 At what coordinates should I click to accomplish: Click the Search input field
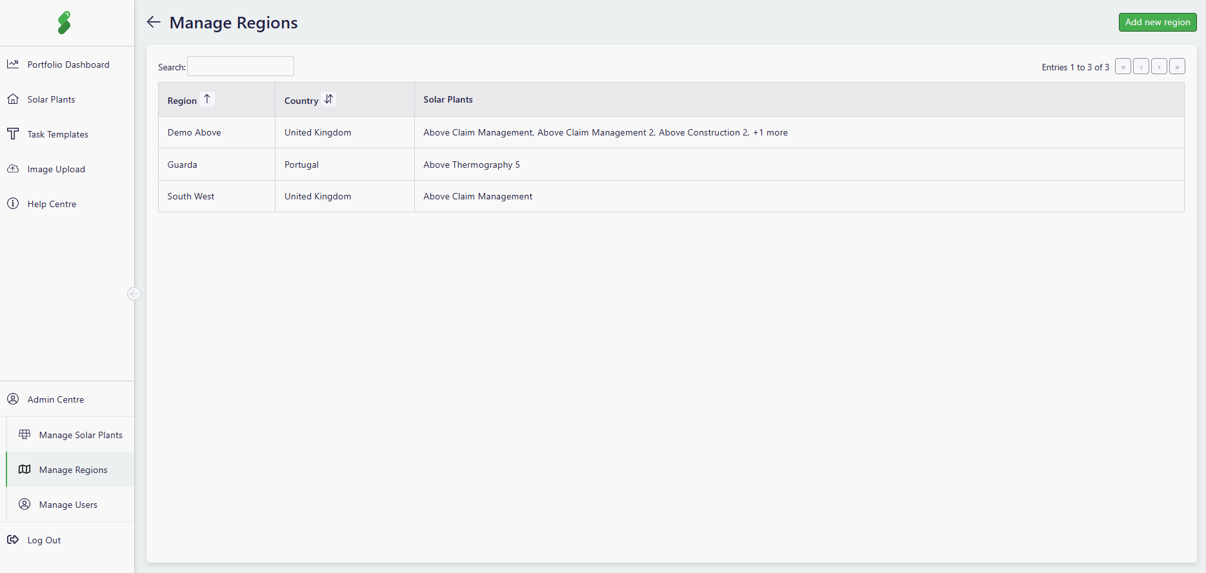241,66
